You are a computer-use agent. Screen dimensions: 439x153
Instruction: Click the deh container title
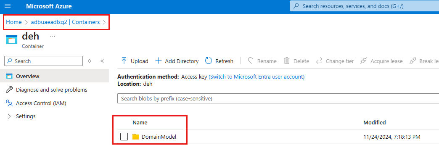(x=31, y=36)
